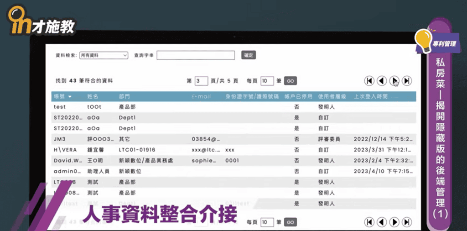This screenshot has height=231, width=467.
Task: Open the 資料檢索 dropdown showing 所有資料
Action: tap(104, 55)
